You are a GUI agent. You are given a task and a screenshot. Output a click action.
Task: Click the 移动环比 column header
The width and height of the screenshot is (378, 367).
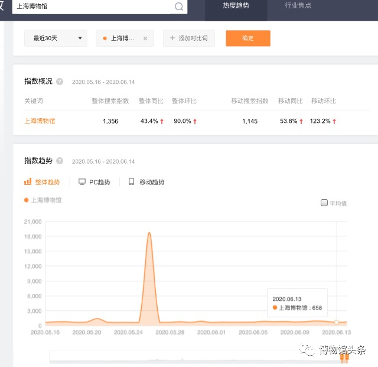point(324,101)
